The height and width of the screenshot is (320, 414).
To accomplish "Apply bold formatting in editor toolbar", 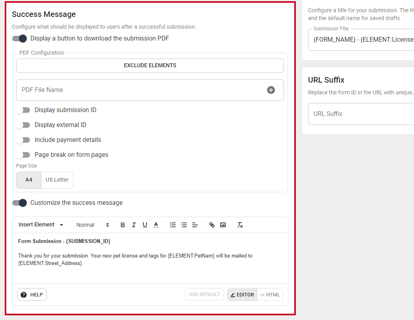I will click(123, 225).
